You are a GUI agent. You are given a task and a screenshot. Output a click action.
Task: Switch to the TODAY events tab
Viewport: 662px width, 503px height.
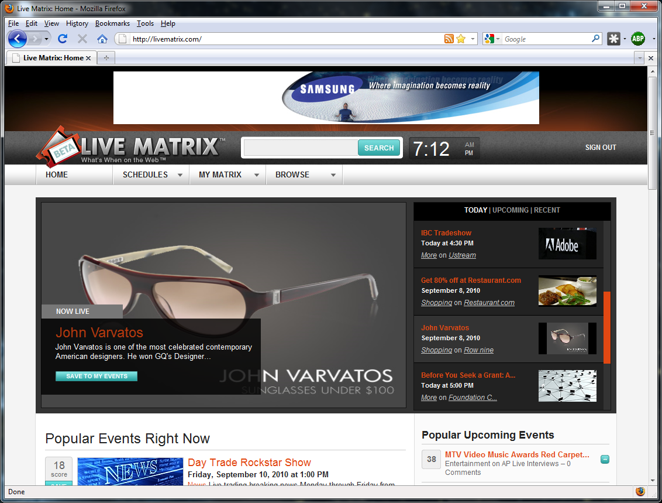point(475,210)
